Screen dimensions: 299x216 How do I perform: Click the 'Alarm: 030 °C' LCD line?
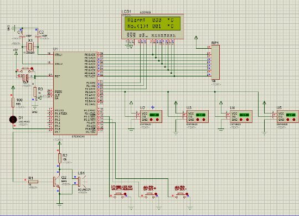(151, 20)
